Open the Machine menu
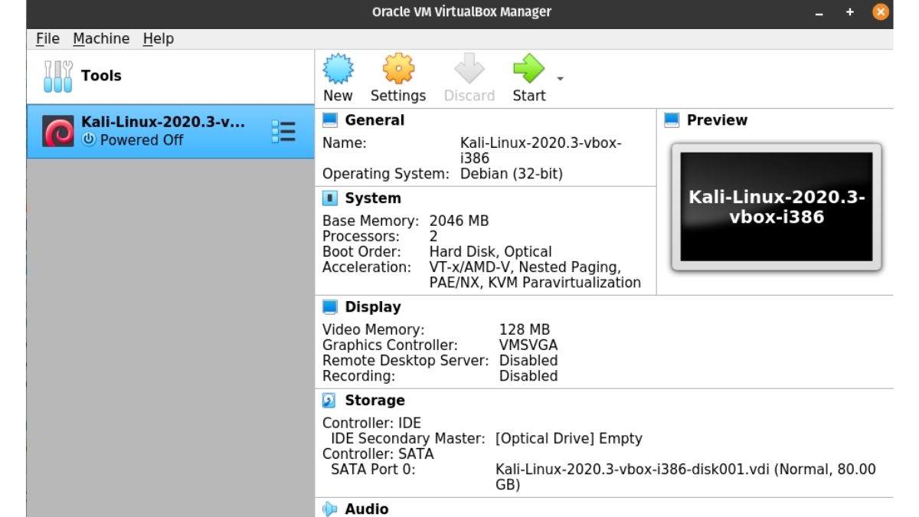 pyautogui.click(x=102, y=38)
